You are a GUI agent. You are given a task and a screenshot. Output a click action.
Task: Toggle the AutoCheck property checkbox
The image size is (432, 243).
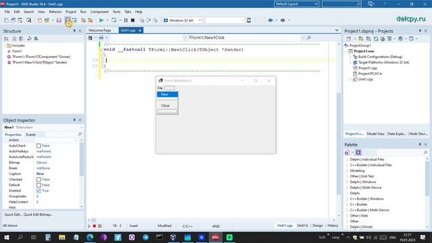tap(38, 146)
